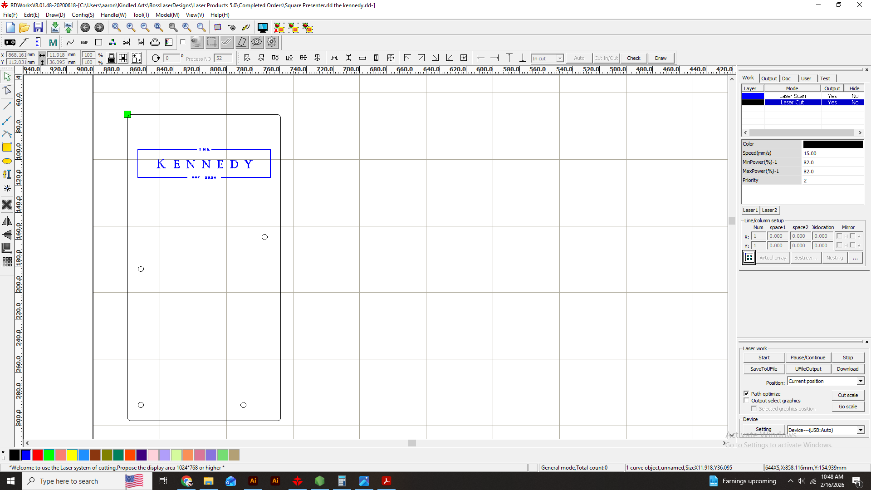Viewport: 871px width, 490px height.
Task: Open the Position dropdown
Action: (x=860, y=381)
